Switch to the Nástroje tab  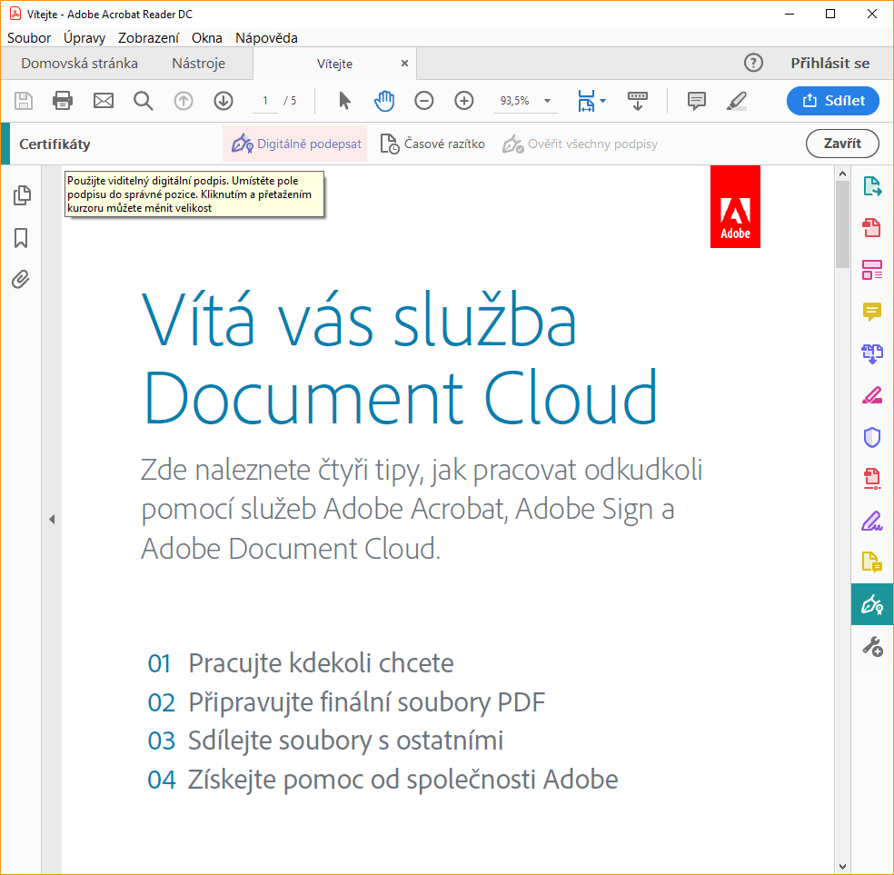198,64
